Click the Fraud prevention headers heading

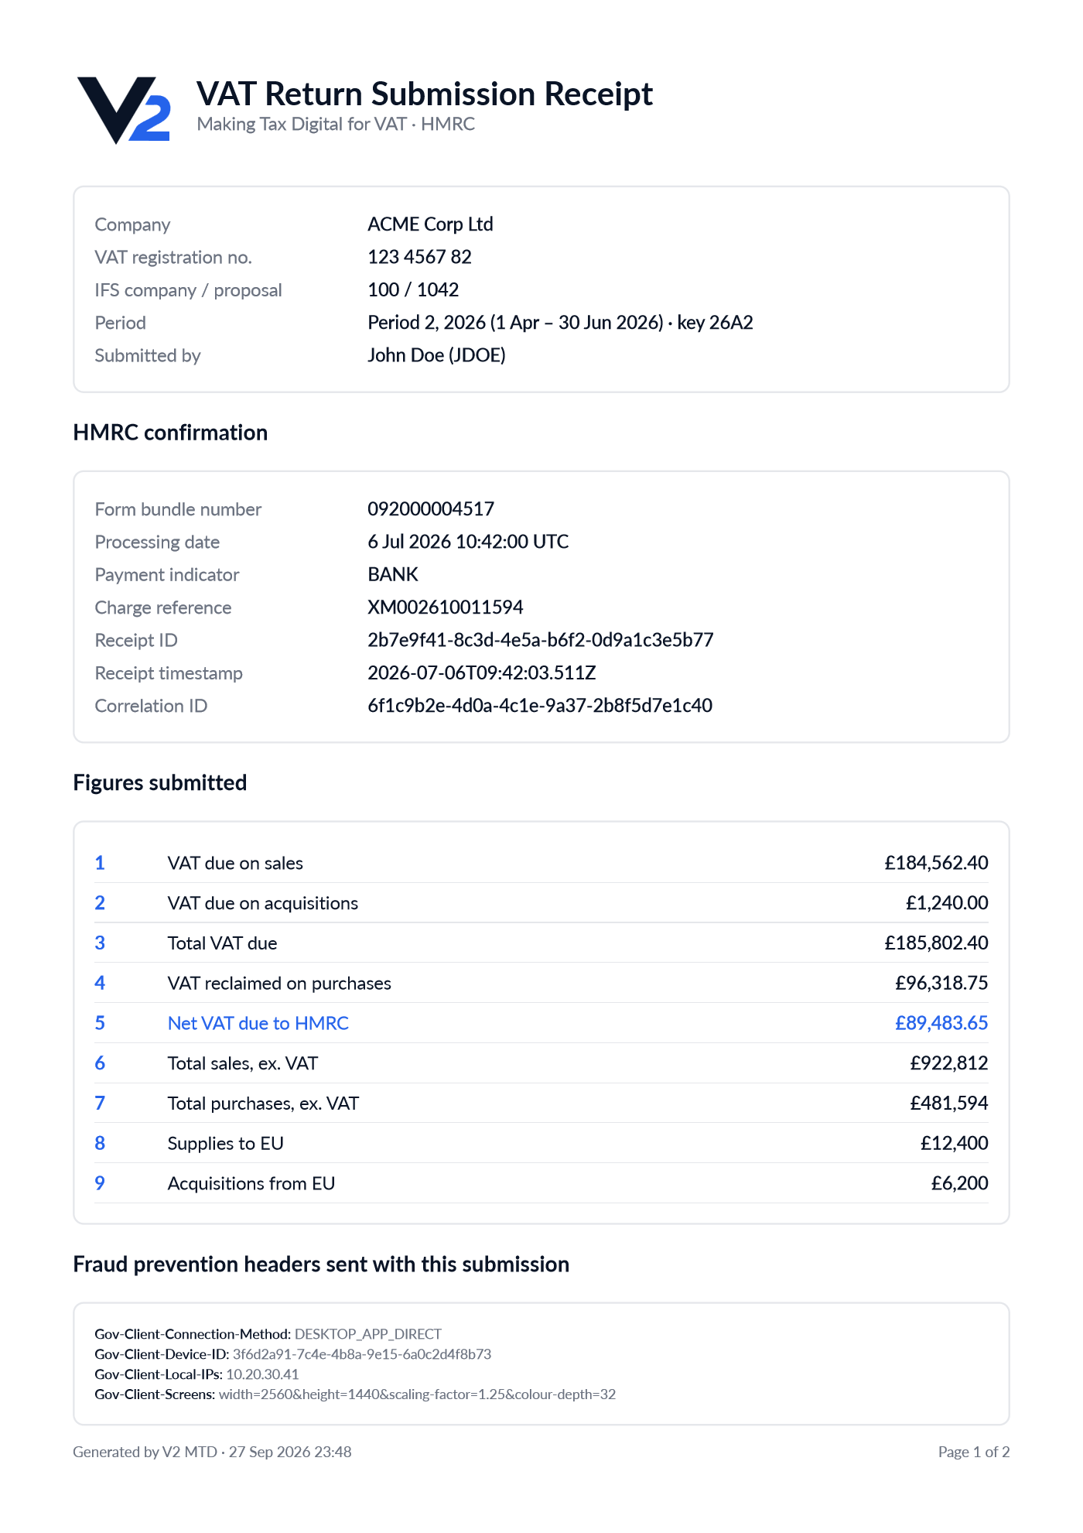pyautogui.click(x=321, y=1264)
